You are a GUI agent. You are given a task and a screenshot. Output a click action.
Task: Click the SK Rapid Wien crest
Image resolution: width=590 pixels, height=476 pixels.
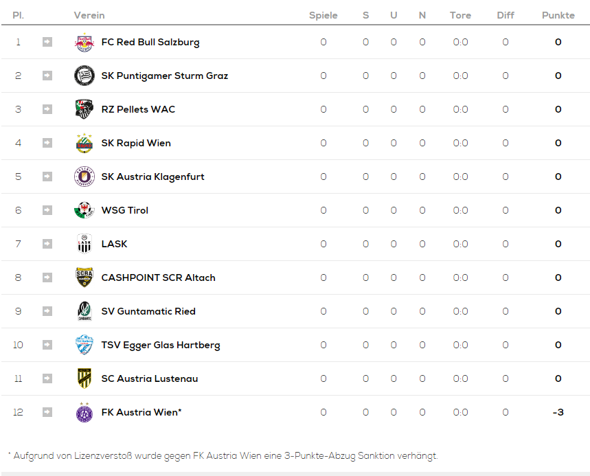(x=84, y=143)
